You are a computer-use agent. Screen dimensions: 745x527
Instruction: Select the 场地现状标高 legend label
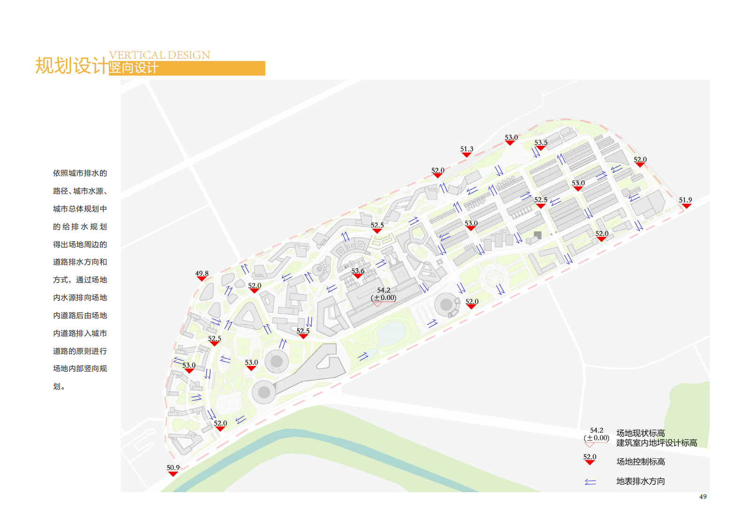tap(640, 433)
